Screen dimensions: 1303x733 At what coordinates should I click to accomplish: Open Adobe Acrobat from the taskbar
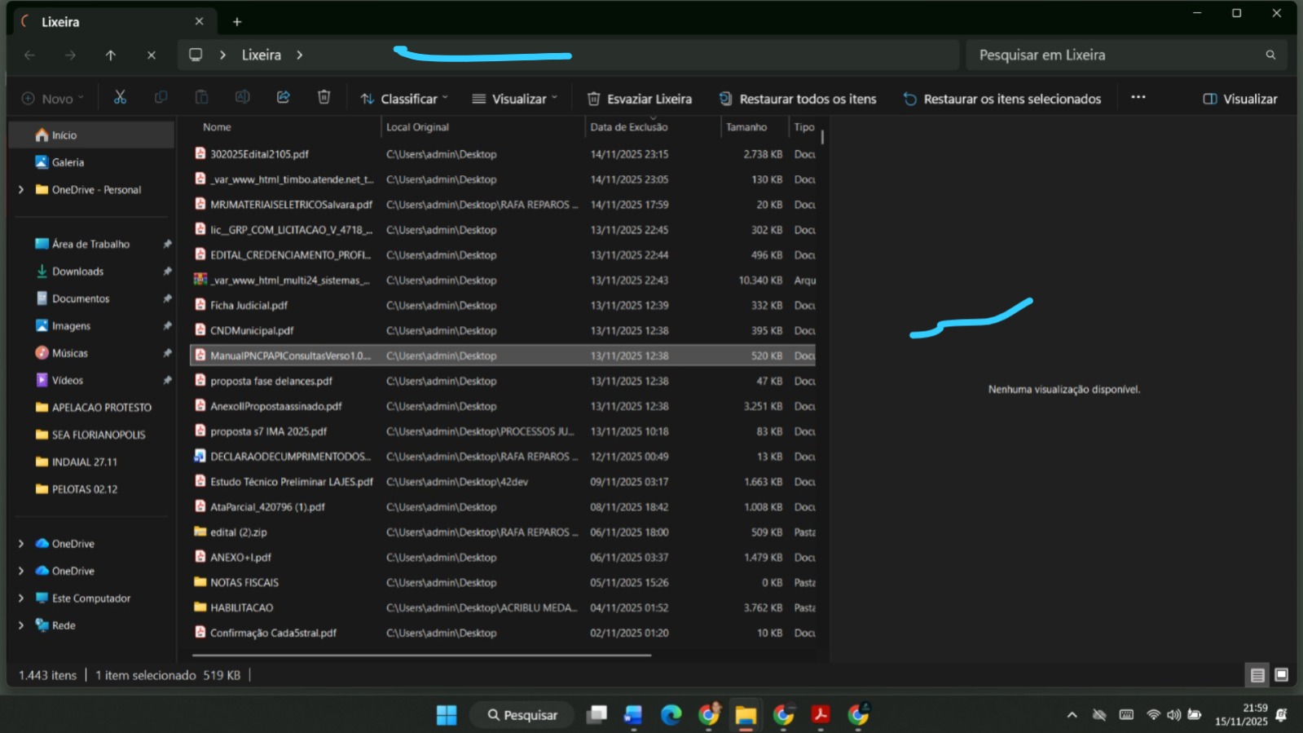tap(820, 715)
